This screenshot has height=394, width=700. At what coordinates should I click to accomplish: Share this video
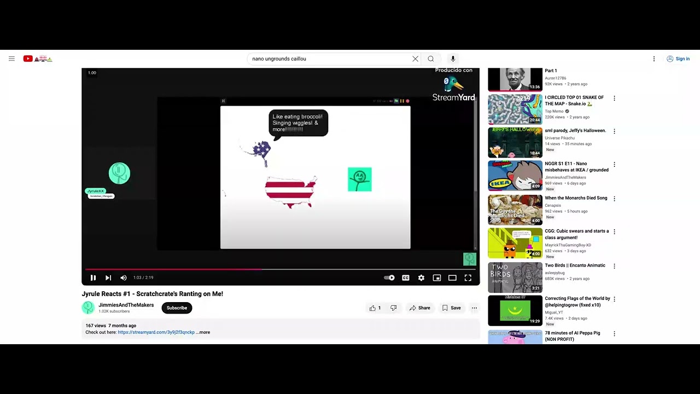coord(419,308)
